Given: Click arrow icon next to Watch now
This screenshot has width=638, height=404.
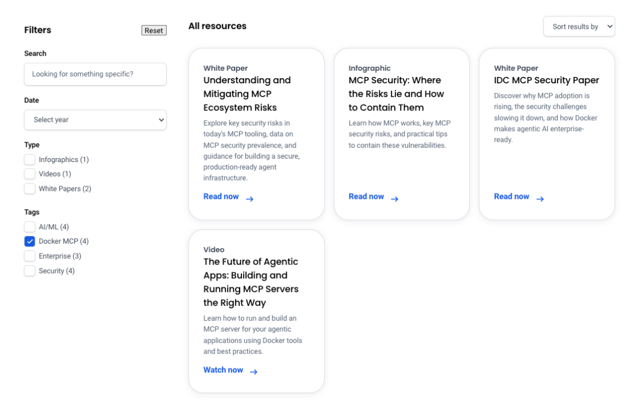Looking at the screenshot, I should click(x=253, y=372).
